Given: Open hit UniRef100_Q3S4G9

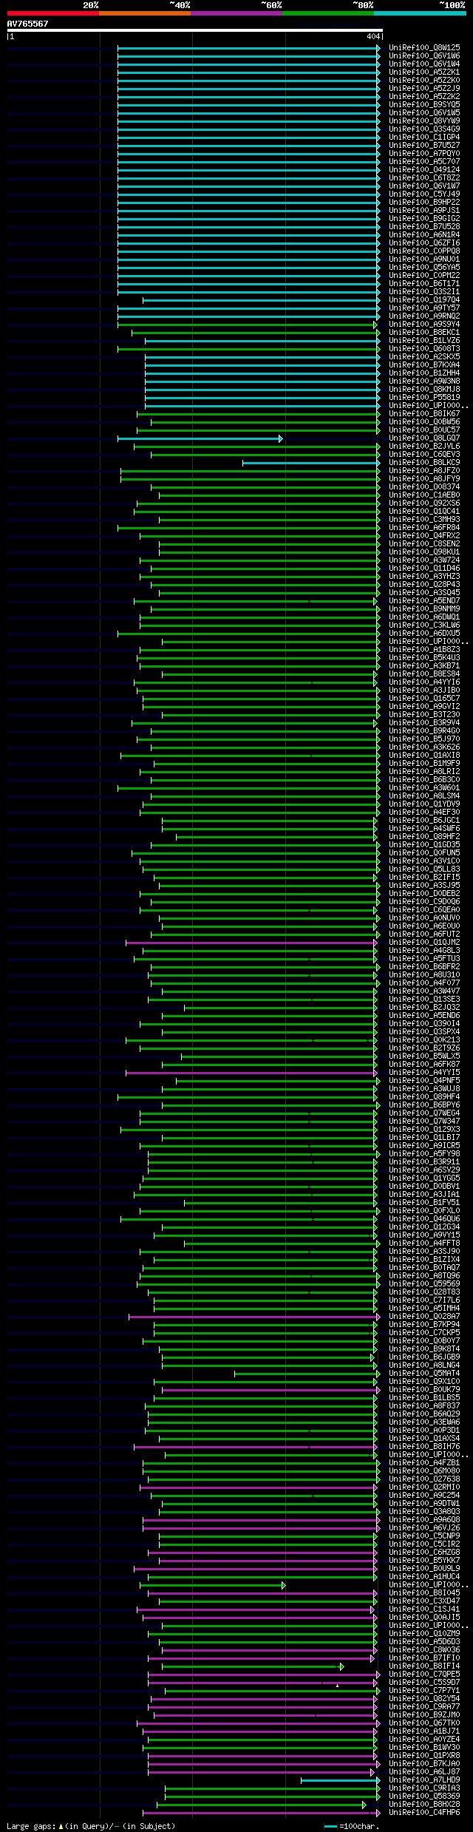Looking at the screenshot, I should 424,129.
